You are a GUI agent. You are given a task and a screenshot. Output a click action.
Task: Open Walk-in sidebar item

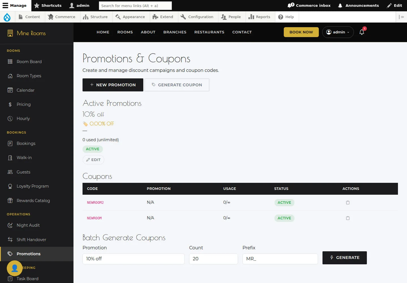click(x=37, y=158)
